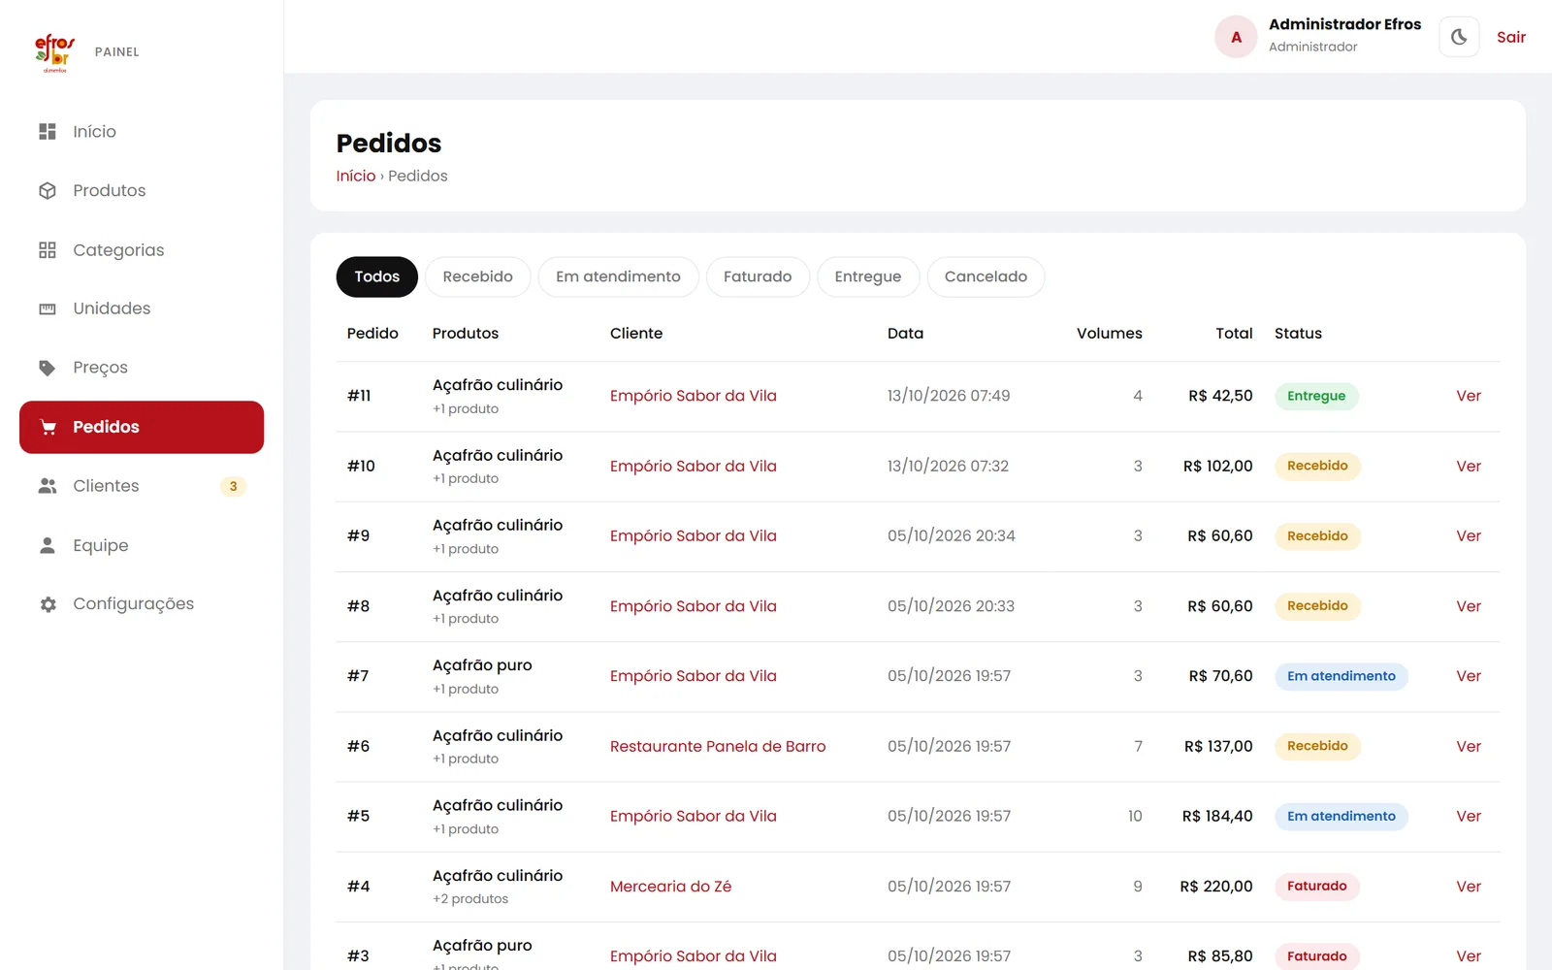Click the Unidades ruler icon

coord(48,308)
